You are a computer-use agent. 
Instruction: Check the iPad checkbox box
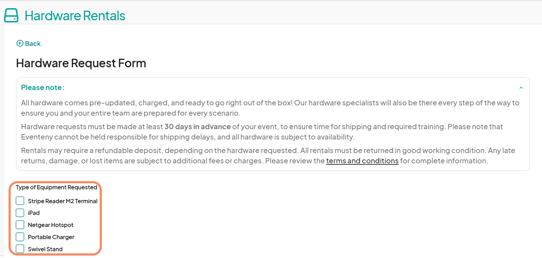coord(20,213)
